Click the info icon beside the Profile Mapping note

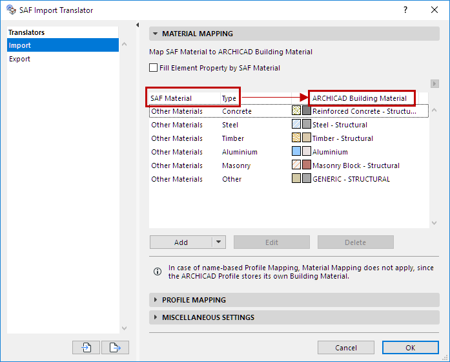tap(158, 271)
